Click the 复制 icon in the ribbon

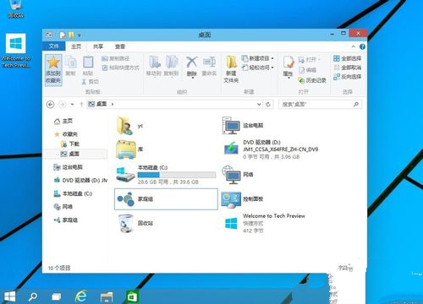[71, 62]
